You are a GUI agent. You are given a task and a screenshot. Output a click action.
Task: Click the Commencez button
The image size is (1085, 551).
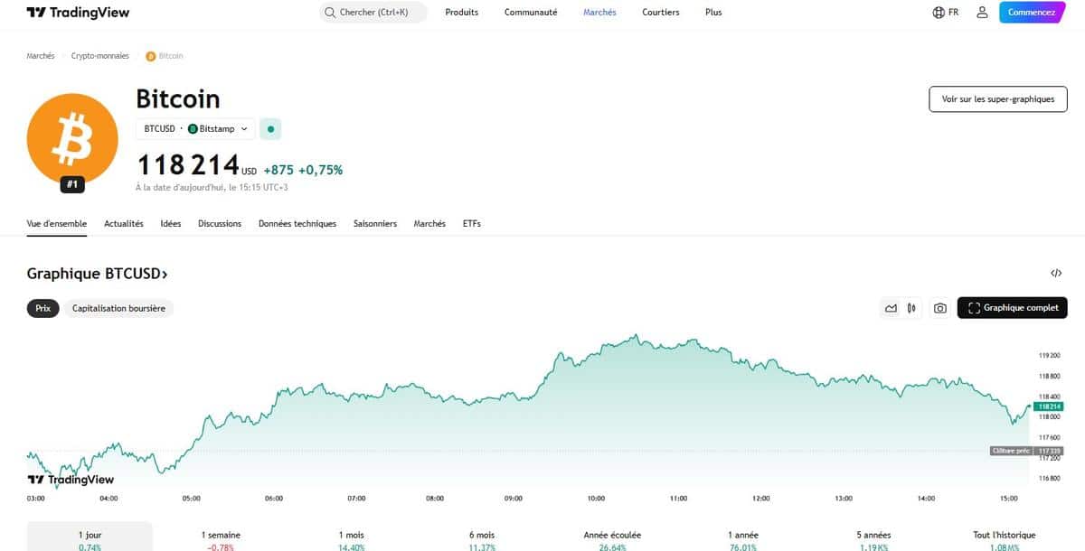[x=1032, y=13]
